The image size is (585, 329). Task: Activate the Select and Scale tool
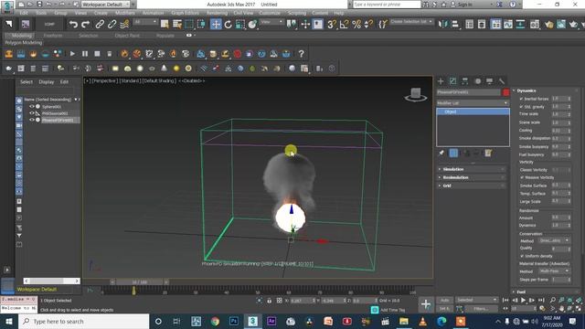pyautogui.click(x=240, y=25)
